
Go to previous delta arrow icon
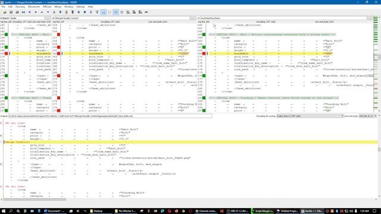[42, 12]
